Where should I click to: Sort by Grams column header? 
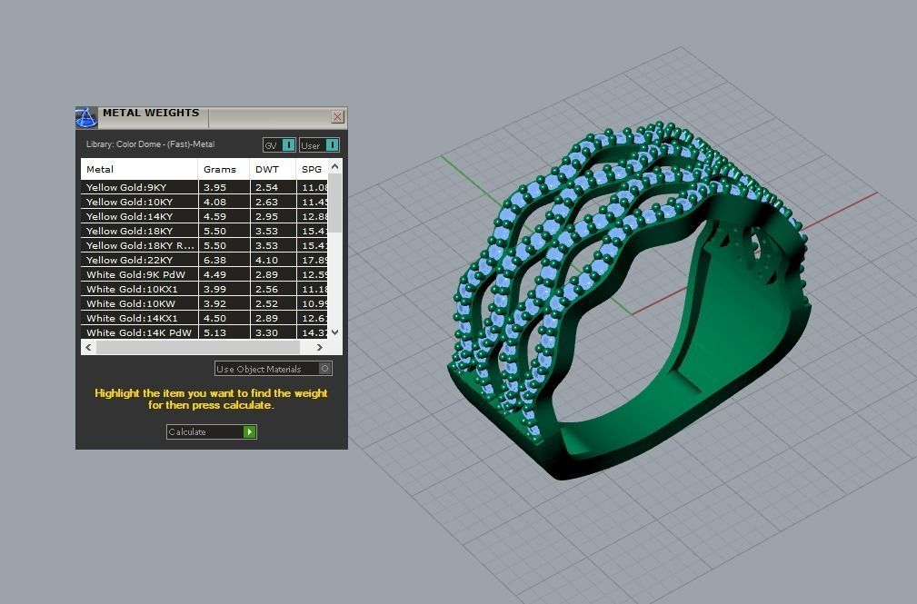(224, 169)
